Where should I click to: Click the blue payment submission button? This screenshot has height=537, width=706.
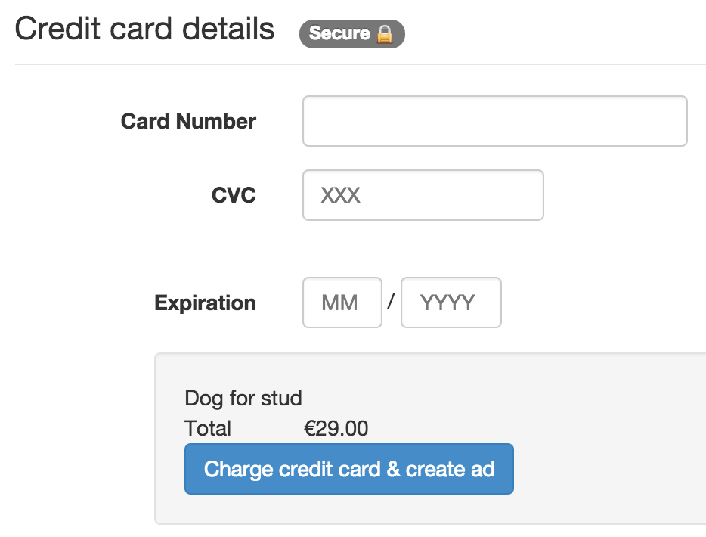(x=348, y=469)
